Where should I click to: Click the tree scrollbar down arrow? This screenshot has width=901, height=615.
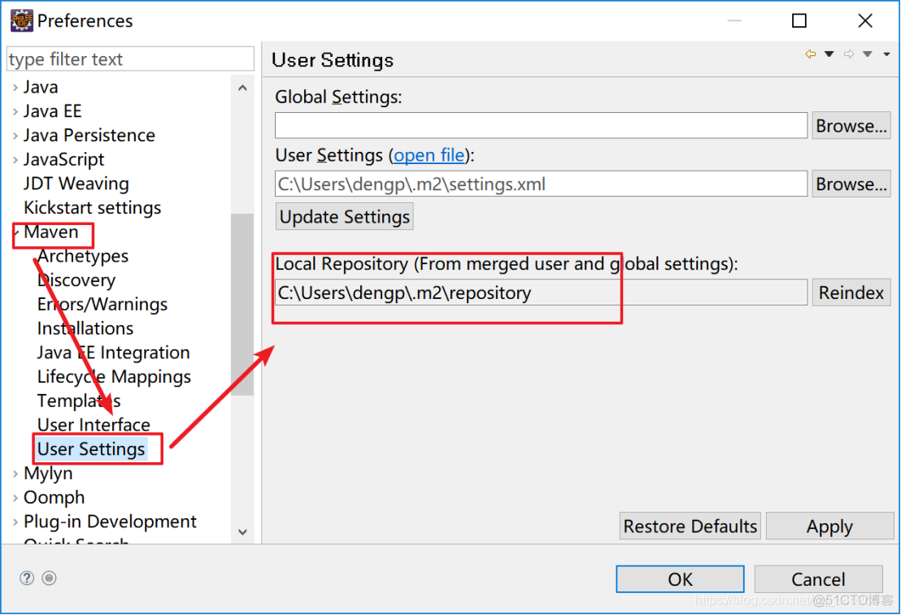click(242, 531)
